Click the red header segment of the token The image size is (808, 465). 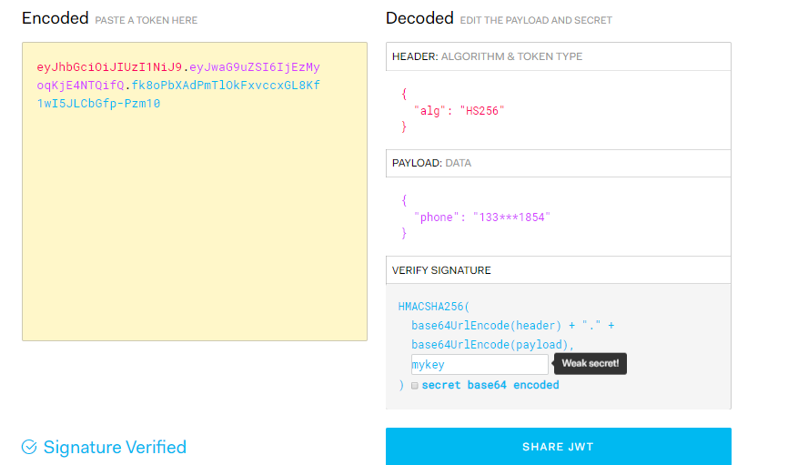108,67
